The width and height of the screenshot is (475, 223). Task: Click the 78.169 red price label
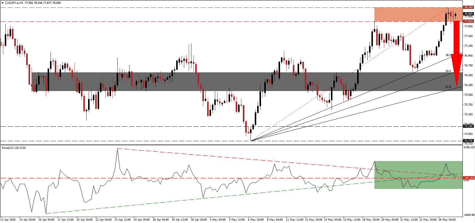click(468, 7)
